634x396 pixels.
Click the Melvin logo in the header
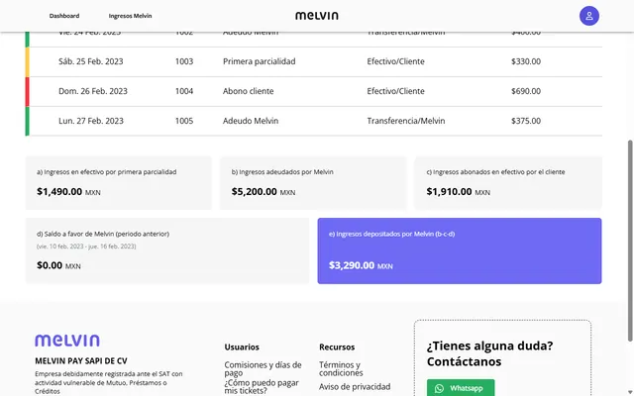pos(317,16)
